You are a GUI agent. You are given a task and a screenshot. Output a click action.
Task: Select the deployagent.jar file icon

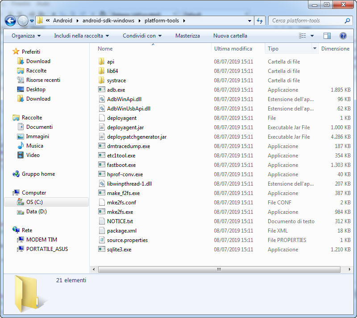coord(102,127)
